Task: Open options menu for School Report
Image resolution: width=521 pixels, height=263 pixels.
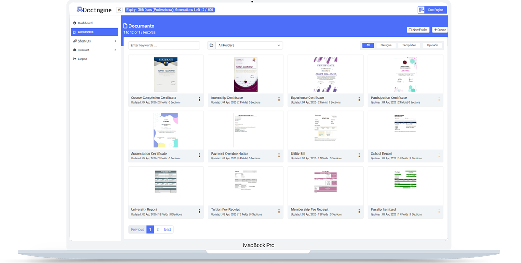Action: (x=439, y=155)
